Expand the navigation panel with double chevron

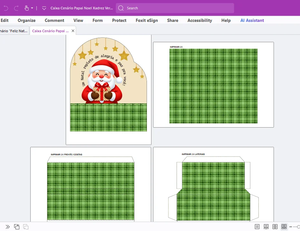point(8,227)
